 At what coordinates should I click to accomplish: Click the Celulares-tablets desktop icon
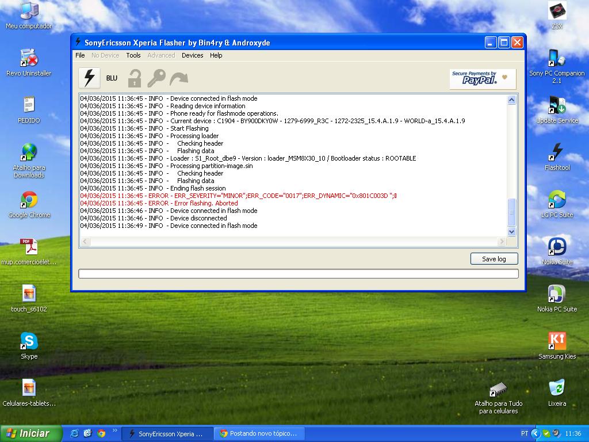pos(29,393)
